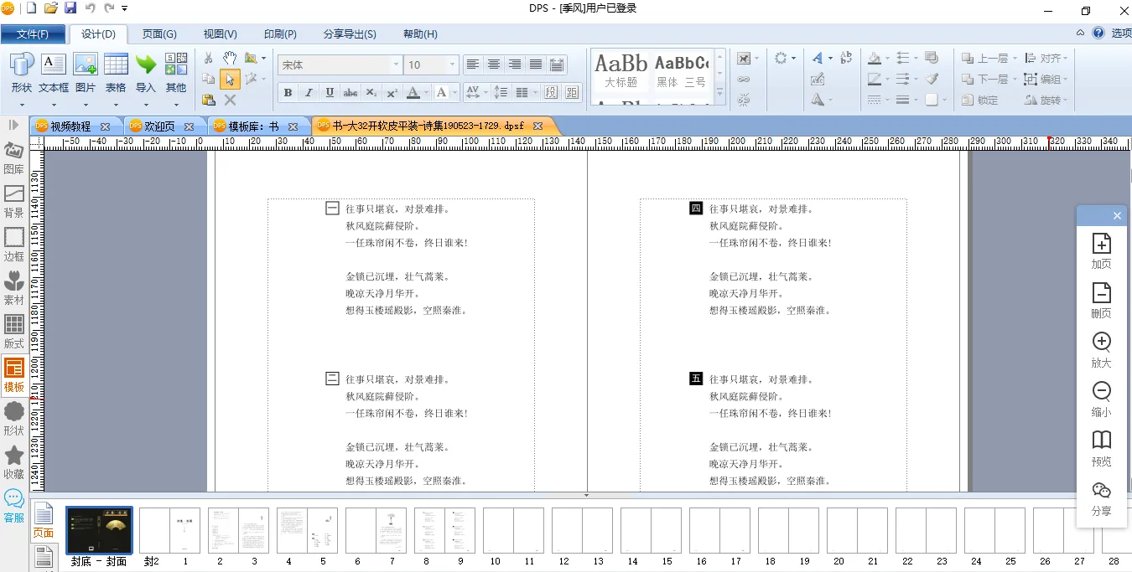The height and width of the screenshot is (572, 1132).
Task: Select the pointer arrow selection tool
Action: (230, 80)
